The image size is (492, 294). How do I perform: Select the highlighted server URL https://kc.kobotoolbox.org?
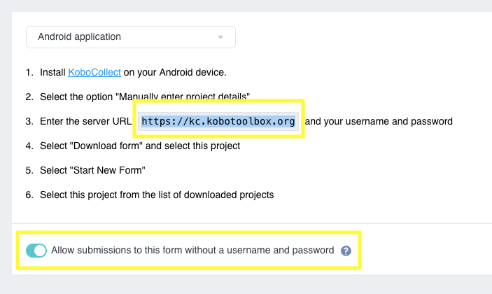tap(218, 121)
